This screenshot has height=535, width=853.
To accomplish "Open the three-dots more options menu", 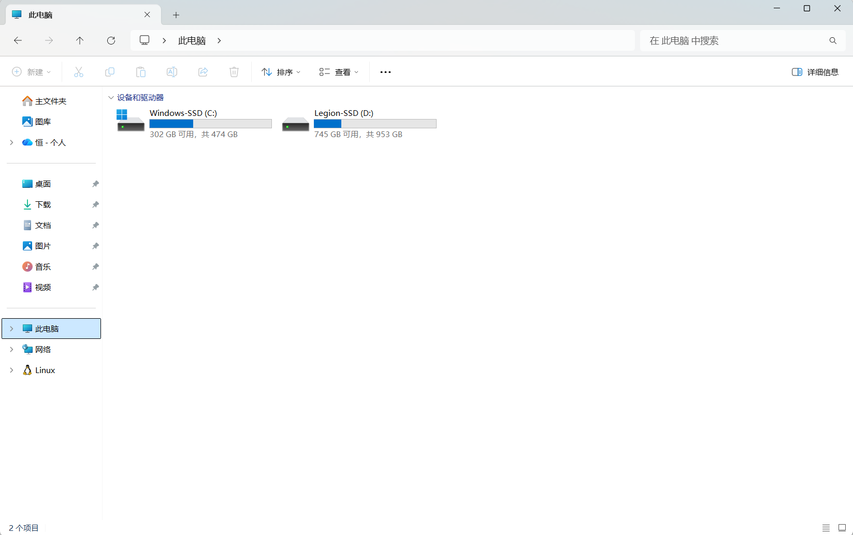I will [x=385, y=72].
